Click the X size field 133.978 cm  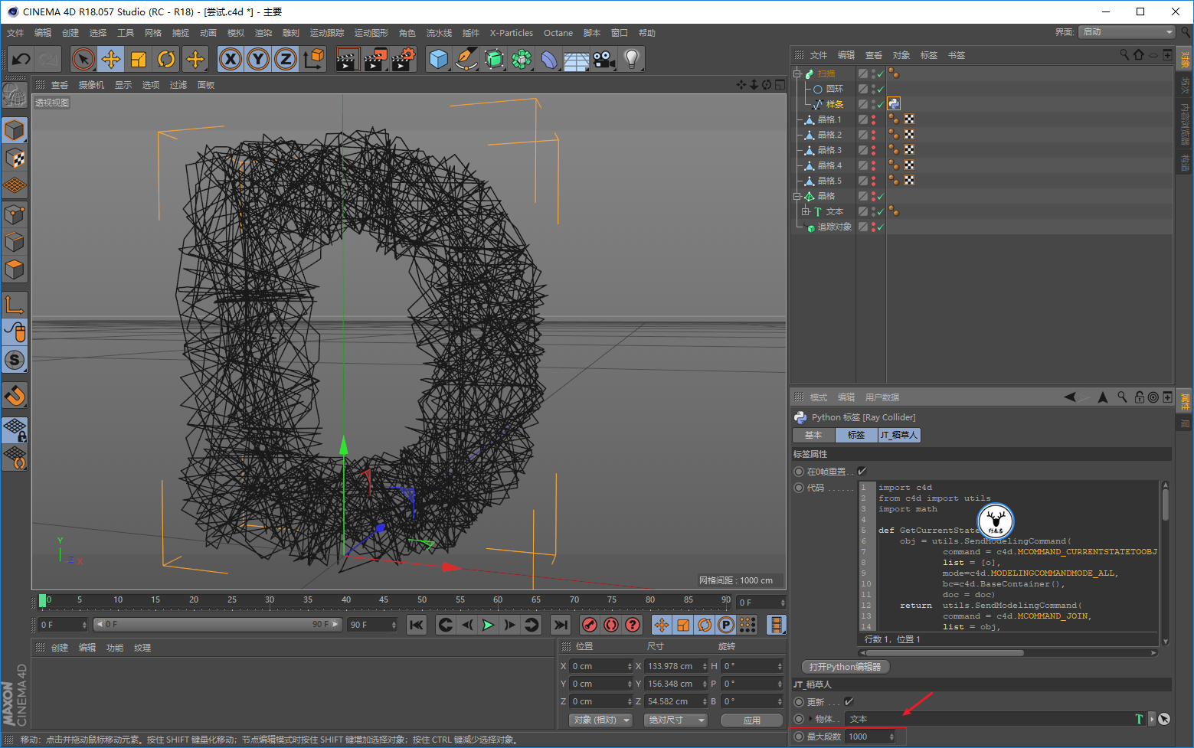click(677, 666)
